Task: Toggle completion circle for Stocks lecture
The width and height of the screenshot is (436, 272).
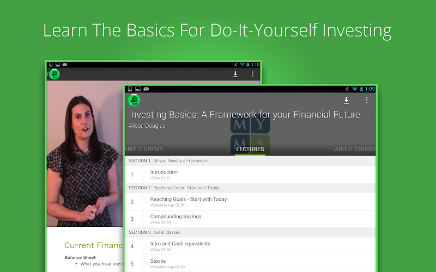Action: coord(143,263)
